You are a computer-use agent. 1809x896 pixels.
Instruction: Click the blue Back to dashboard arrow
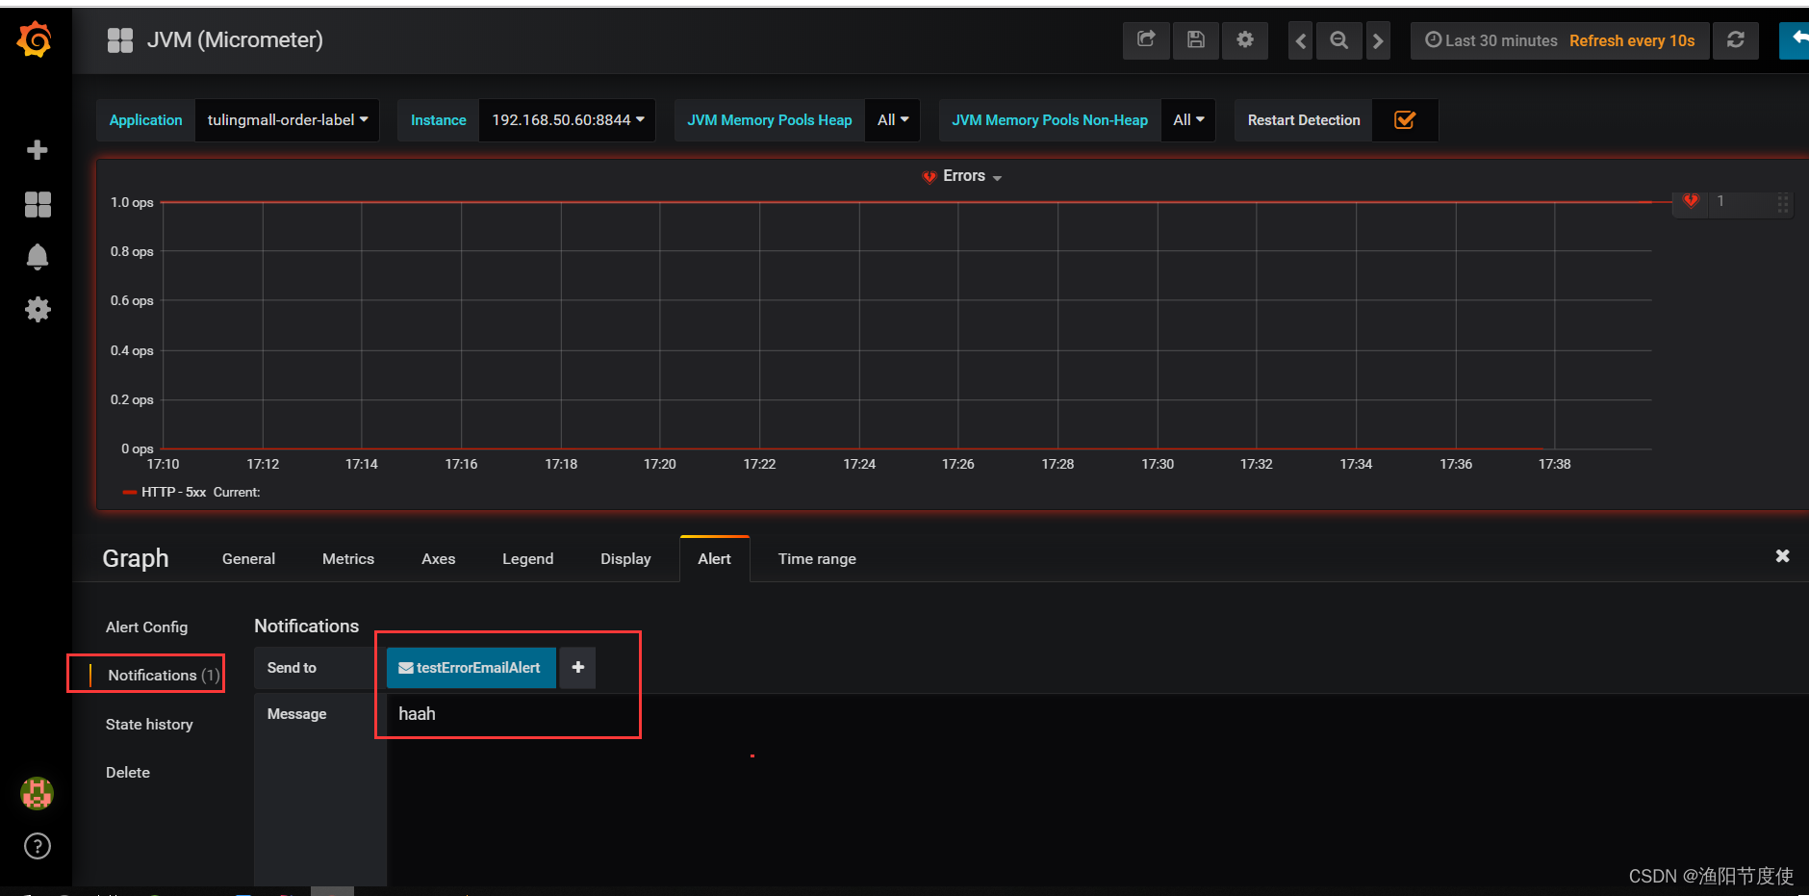pos(1796,40)
